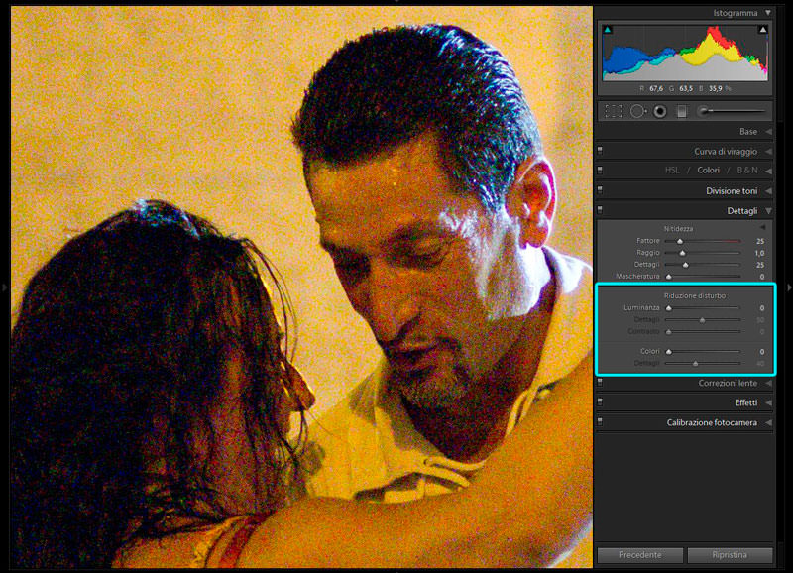Screen dimensions: 793x573
Task: Click the Precedente button
Action: (x=639, y=555)
